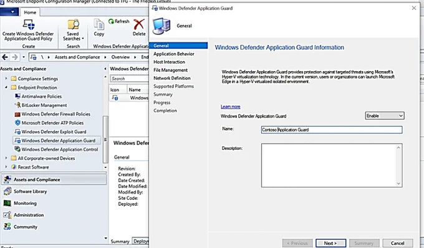Viewport: 424px width, 248px height.
Task: Select Host Interaction wizard page
Action: click(169, 62)
